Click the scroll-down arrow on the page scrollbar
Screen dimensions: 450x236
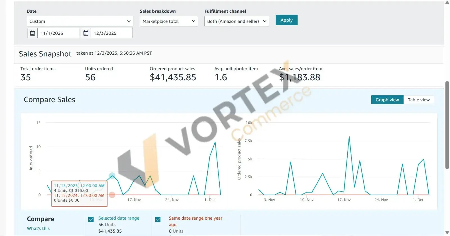(447, 233)
